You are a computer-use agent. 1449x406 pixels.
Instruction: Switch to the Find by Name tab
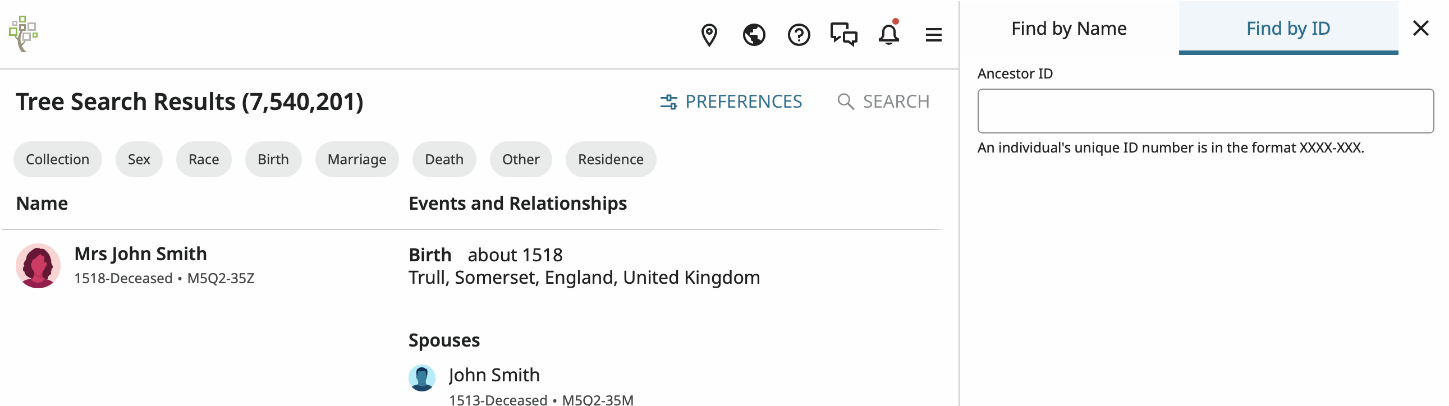click(x=1069, y=28)
